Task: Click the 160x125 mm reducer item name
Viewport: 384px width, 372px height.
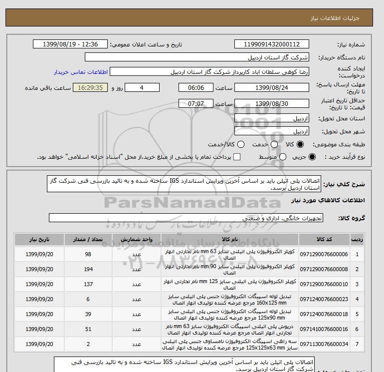Action: (x=230, y=300)
